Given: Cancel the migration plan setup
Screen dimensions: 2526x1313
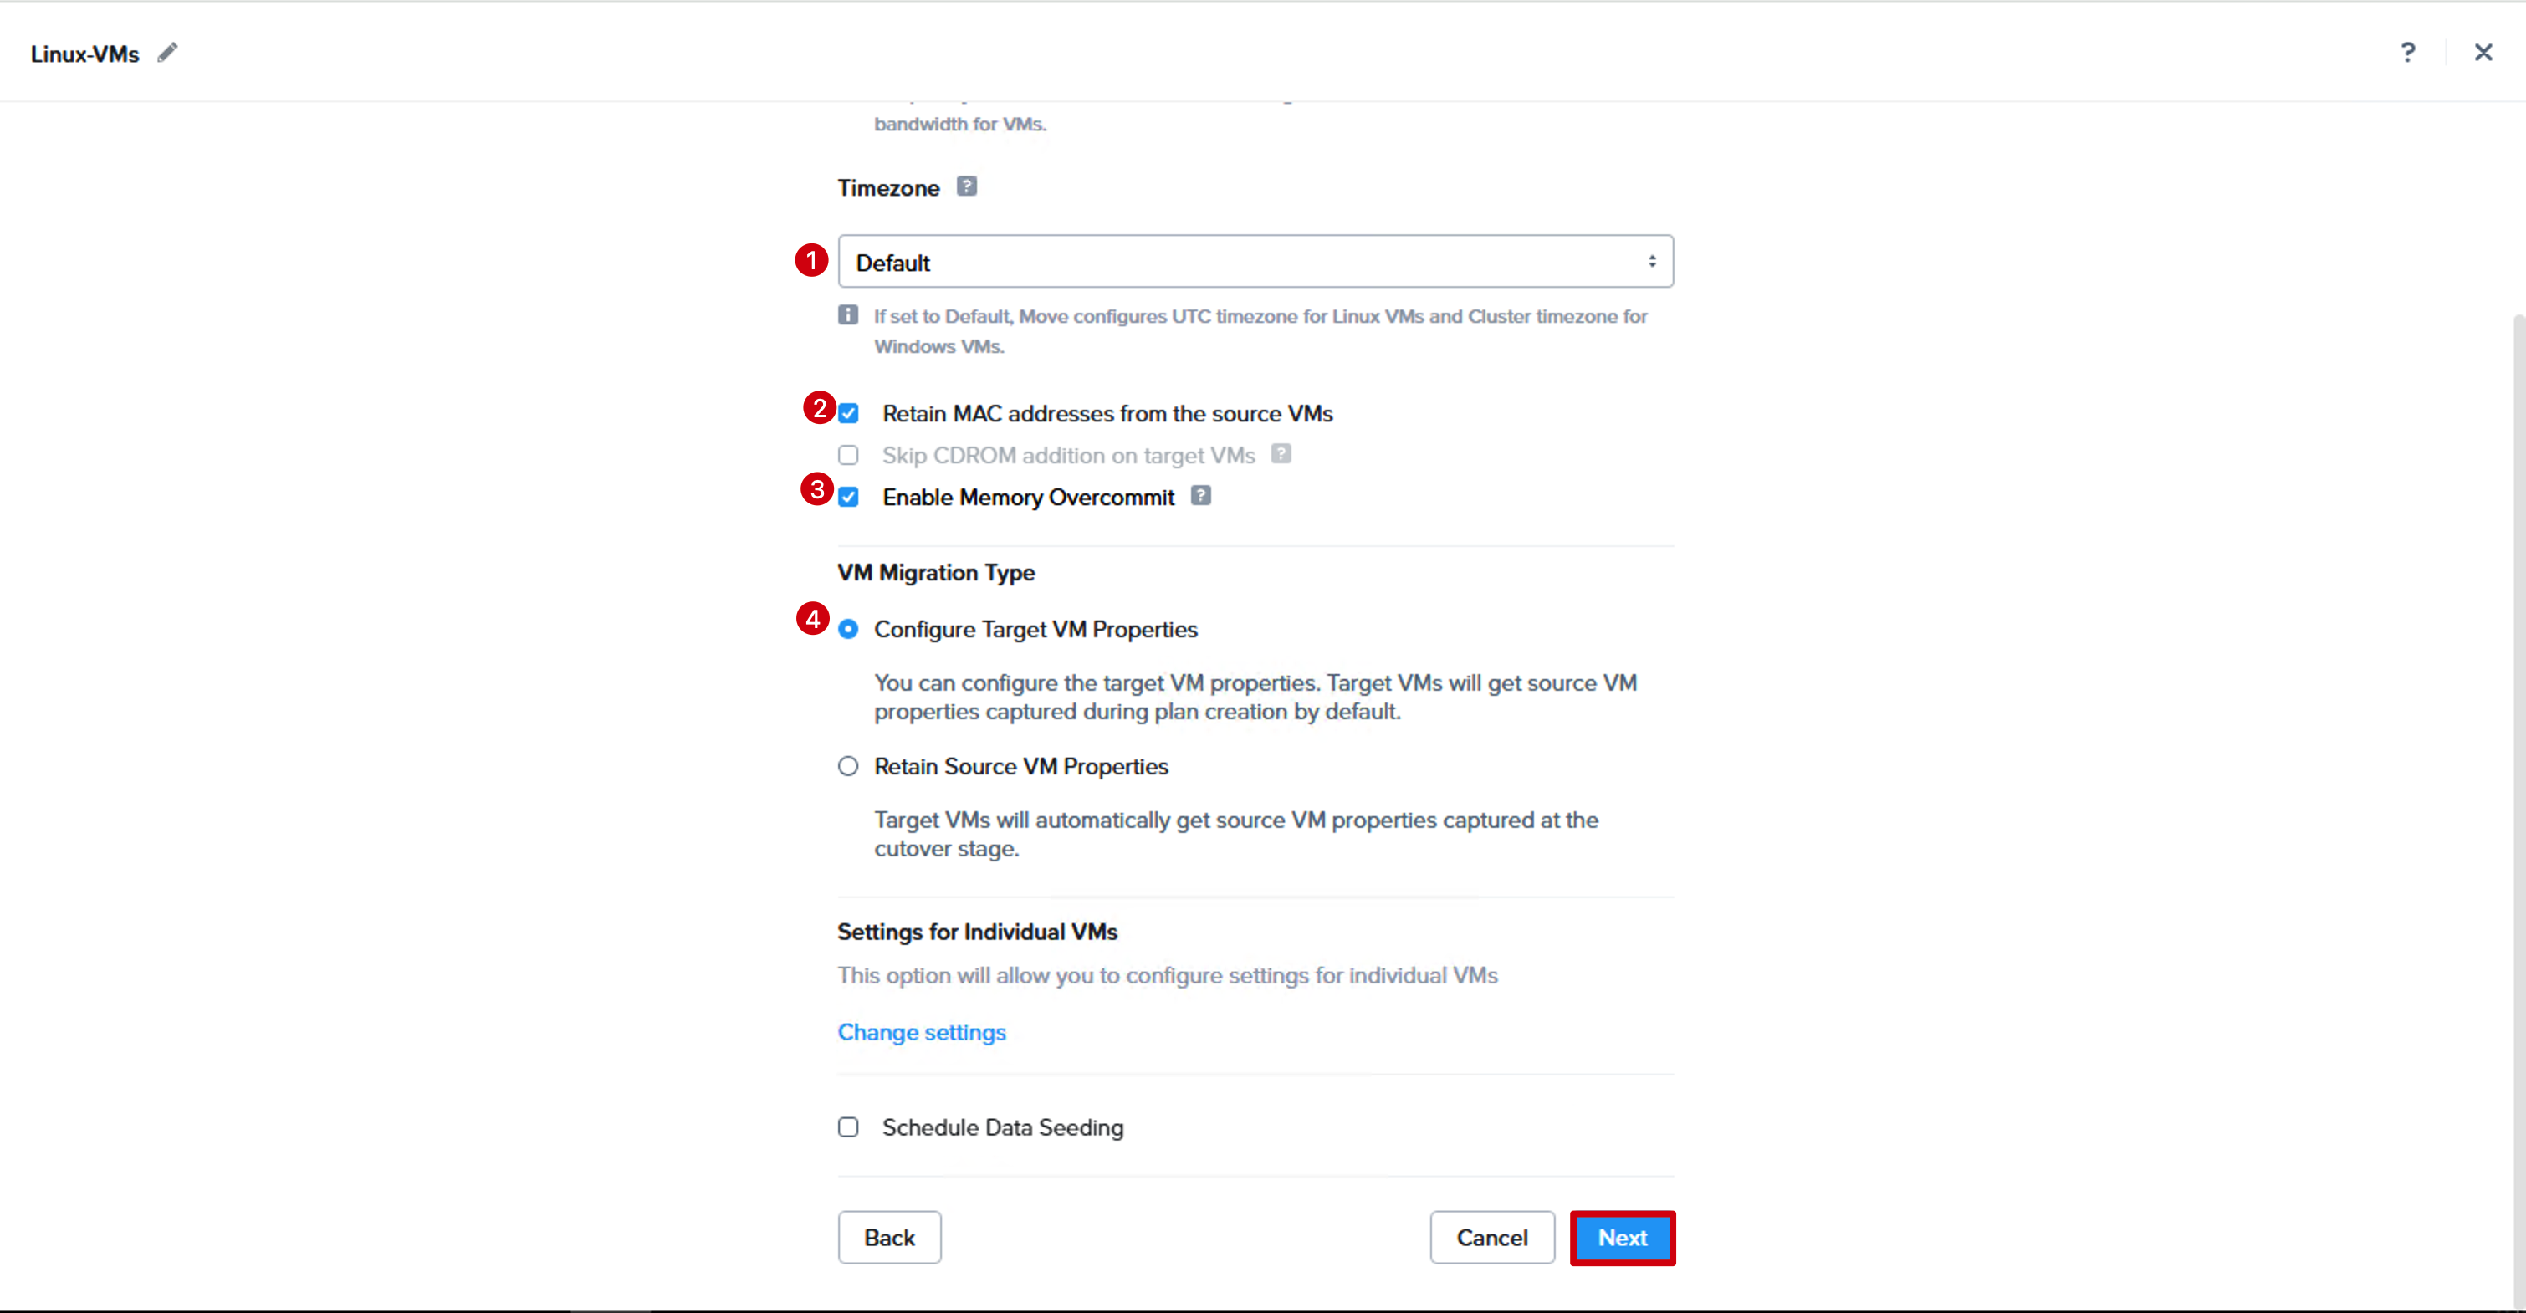Looking at the screenshot, I should click(1491, 1238).
